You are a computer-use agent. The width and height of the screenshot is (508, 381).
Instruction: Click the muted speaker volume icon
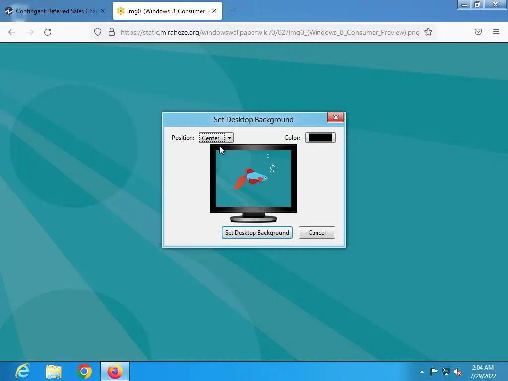[458, 372]
